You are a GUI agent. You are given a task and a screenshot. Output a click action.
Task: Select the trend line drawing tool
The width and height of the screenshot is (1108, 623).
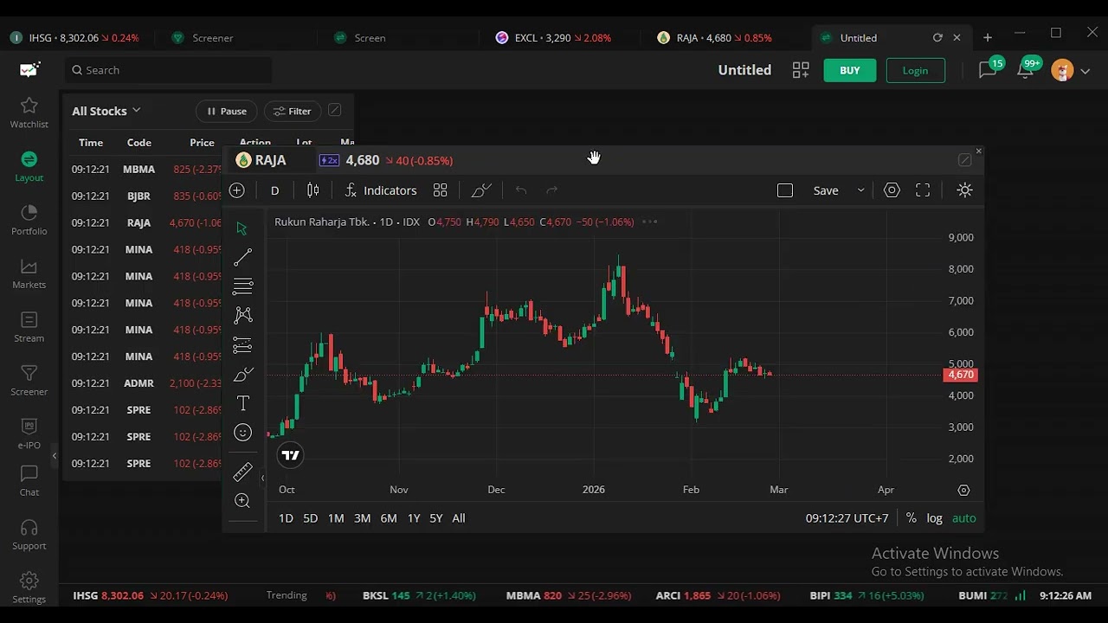coord(242,257)
